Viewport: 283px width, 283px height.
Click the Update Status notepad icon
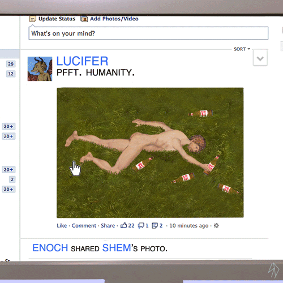[x=33, y=19]
